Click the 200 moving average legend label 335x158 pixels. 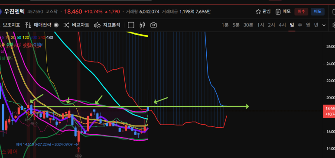(34, 38)
